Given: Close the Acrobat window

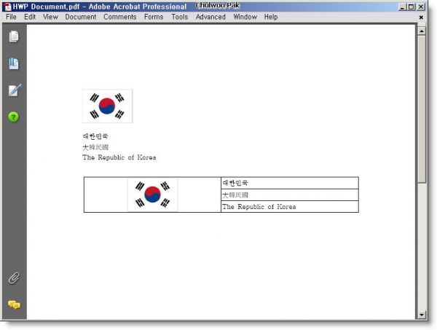Looking at the screenshot, I should click(x=420, y=7).
